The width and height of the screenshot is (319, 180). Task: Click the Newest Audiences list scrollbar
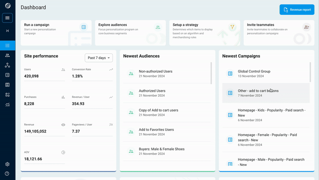point(211,73)
